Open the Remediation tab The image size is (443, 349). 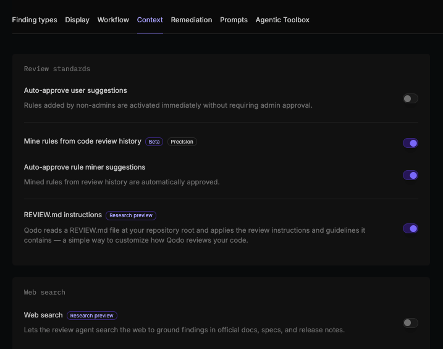[x=192, y=20]
